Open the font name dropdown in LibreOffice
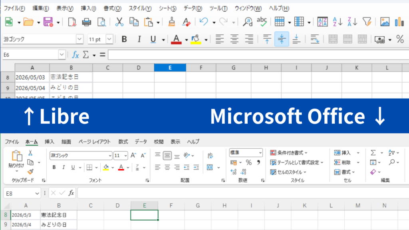 click(79, 39)
